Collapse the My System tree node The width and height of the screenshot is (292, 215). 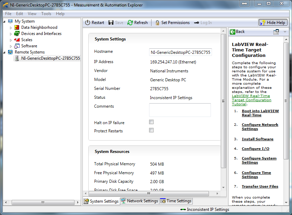tap(4, 21)
